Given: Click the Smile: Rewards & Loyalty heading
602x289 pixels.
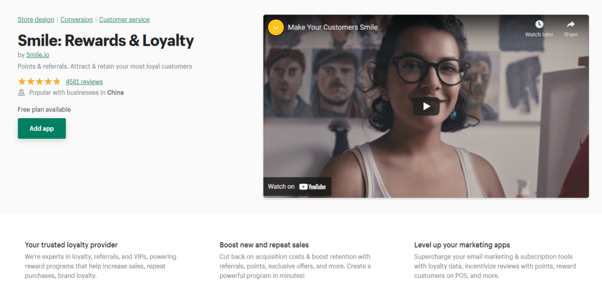Looking at the screenshot, I should point(106,41).
